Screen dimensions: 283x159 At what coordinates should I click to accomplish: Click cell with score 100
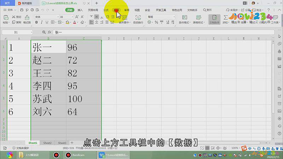point(83,99)
